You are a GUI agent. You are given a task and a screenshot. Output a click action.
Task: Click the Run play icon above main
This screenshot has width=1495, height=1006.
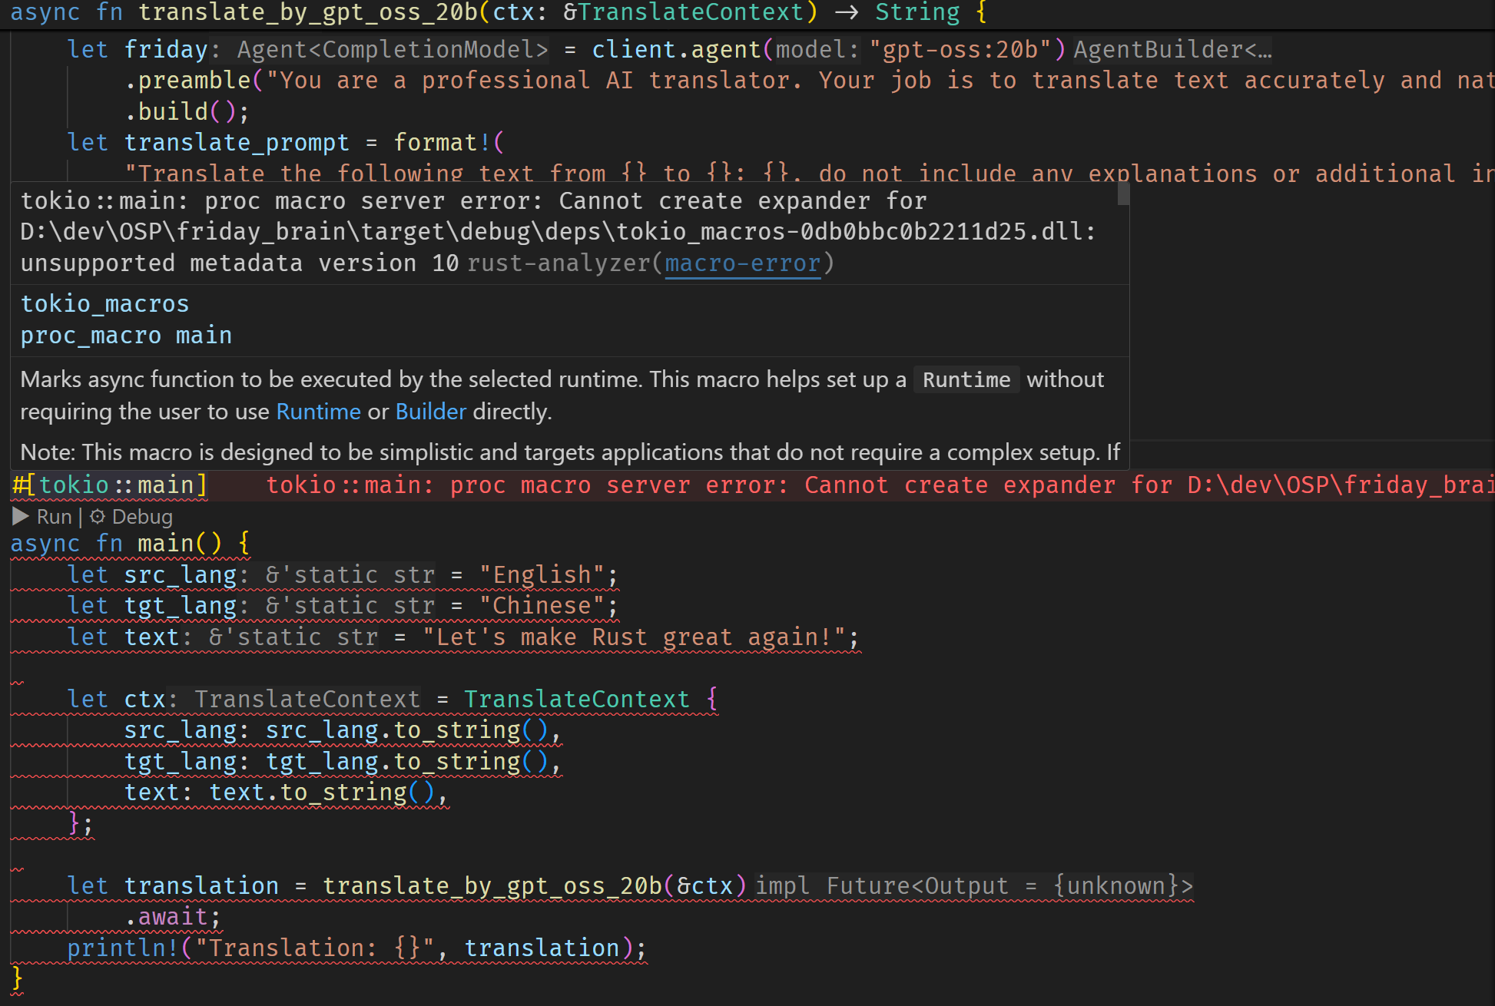click(x=21, y=517)
